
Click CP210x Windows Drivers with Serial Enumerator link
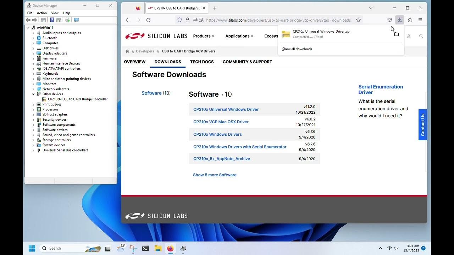[x=240, y=147]
